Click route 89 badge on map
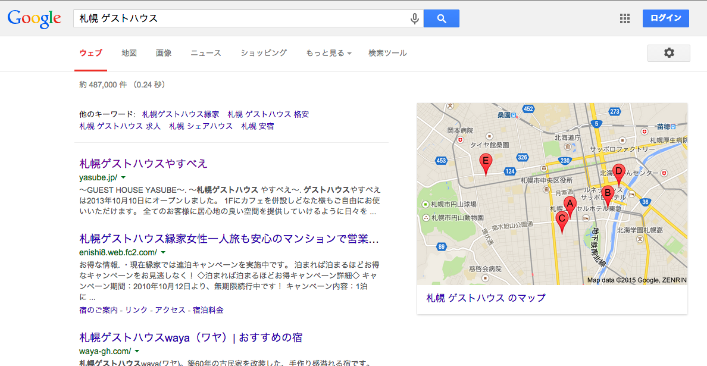707x366 pixels. [x=441, y=246]
